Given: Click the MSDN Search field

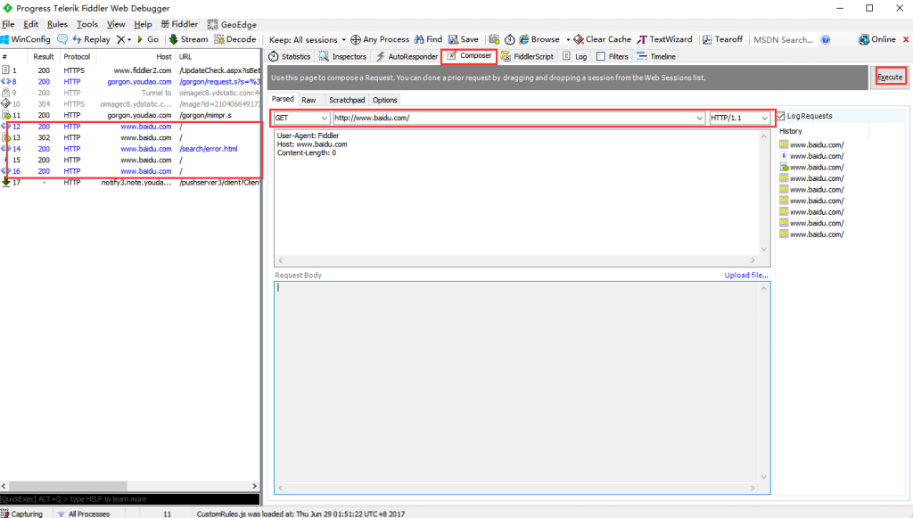Looking at the screenshot, I should click(x=783, y=39).
